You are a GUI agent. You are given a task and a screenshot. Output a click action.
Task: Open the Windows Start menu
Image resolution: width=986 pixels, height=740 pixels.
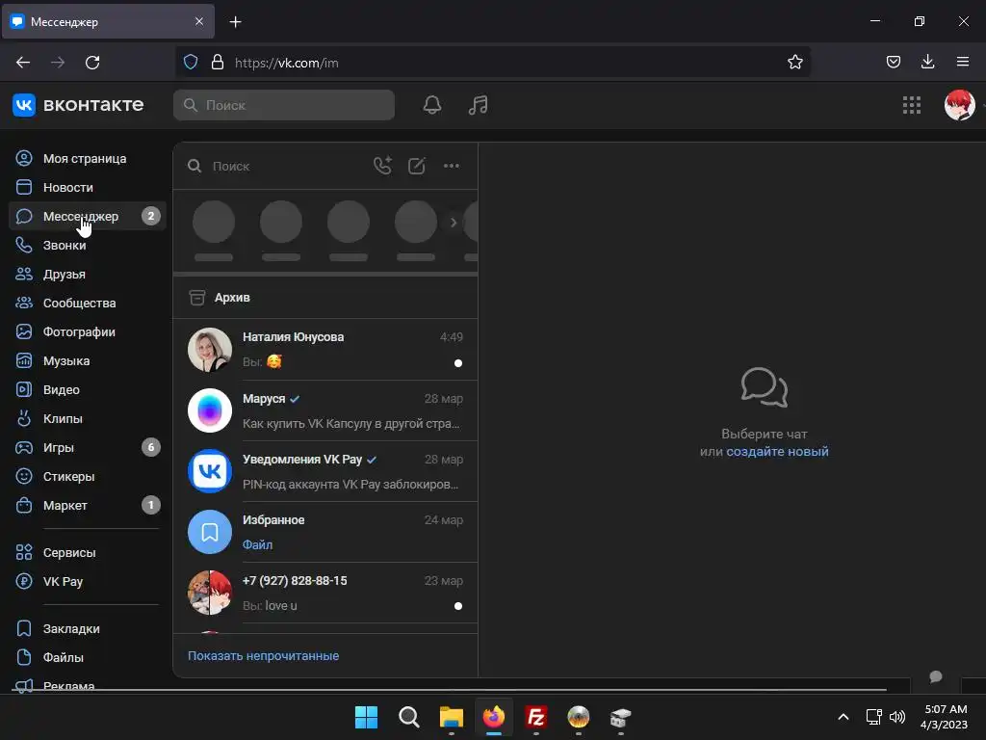pyautogui.click(x=366, y=717)
